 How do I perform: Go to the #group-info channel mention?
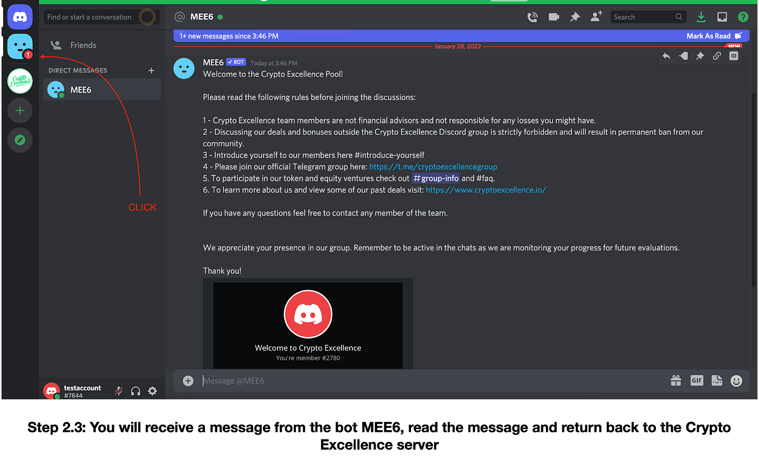tap(435, 178)
